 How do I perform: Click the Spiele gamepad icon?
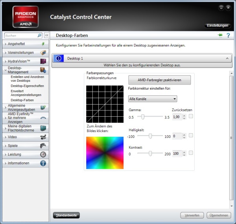point(43,146)
